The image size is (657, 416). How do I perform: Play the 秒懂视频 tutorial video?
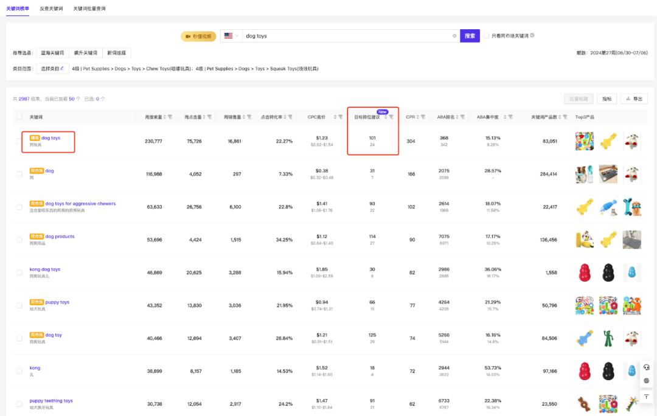[198, 36]
